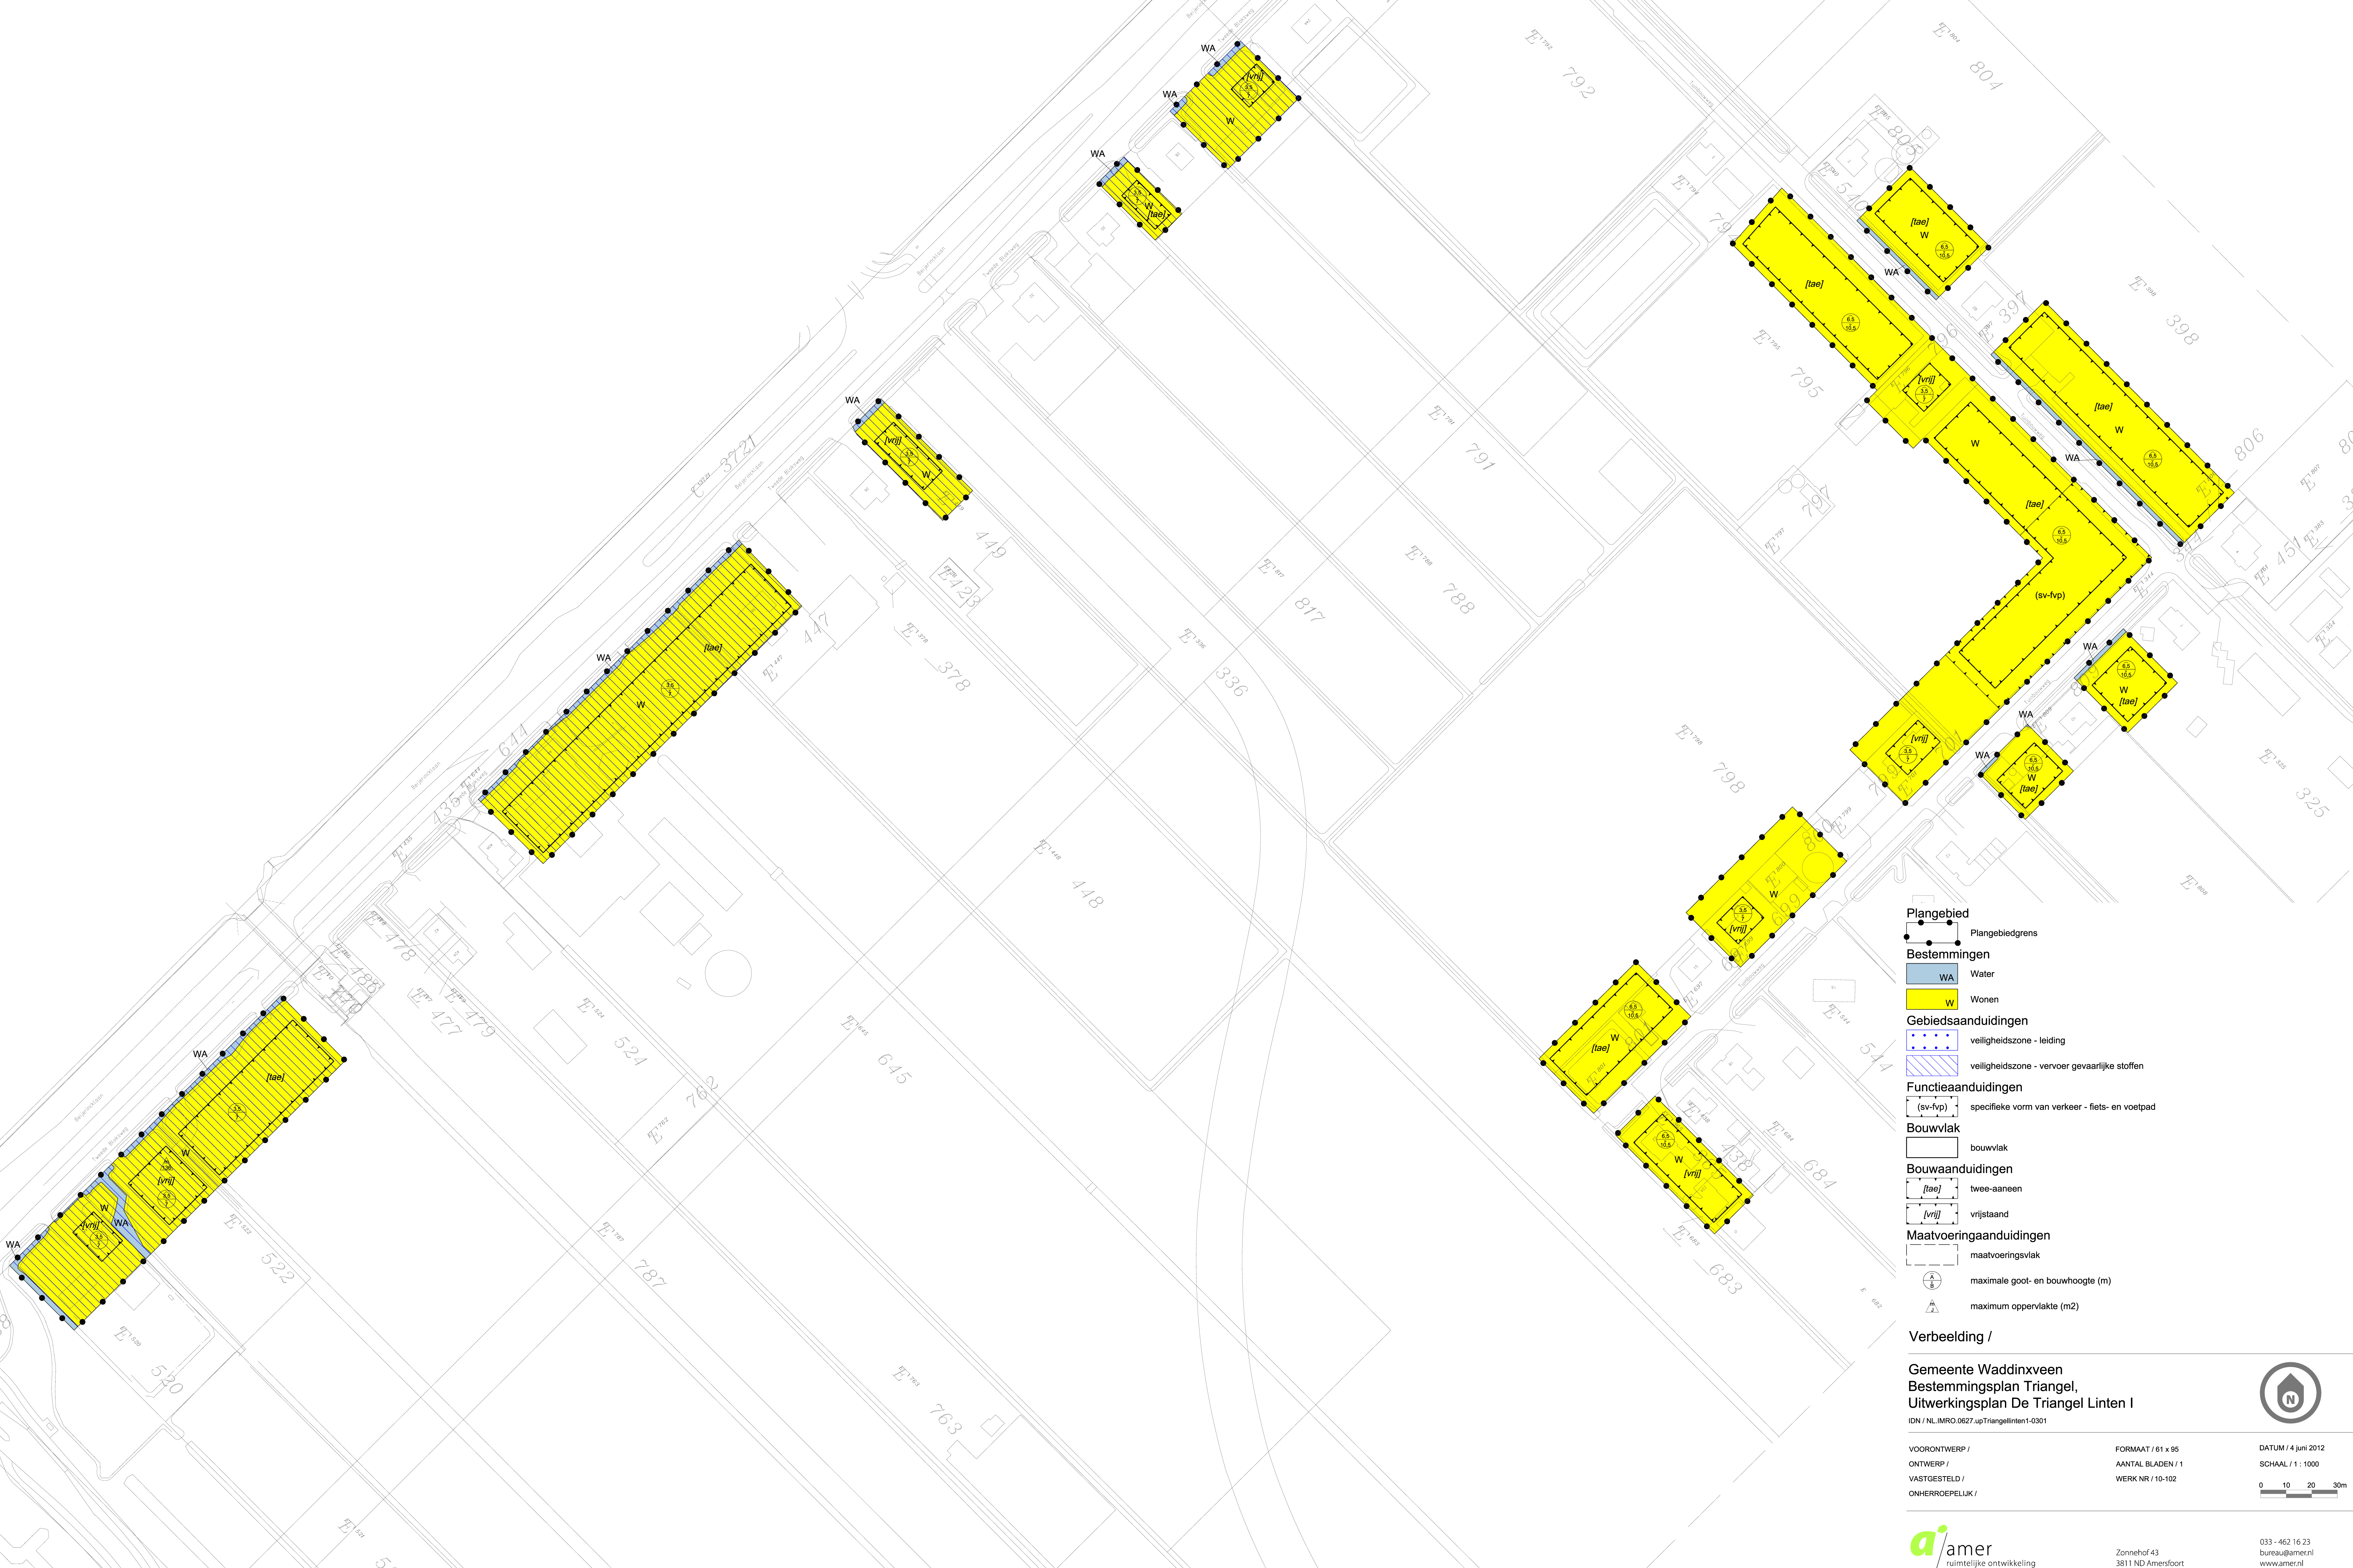Viewport: 2353px width, 1568px height.
Task: Click the yellow Wonen legend swatch
Action: pyautogui.click(x=1932, y=999)
